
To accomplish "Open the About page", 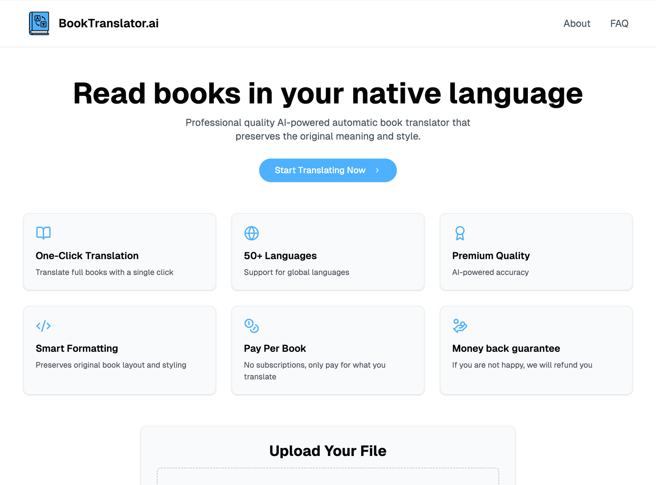I will pos(577,23).
